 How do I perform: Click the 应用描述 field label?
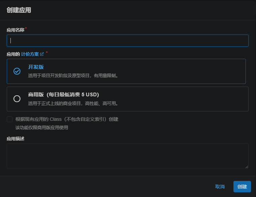coord(15,139)
